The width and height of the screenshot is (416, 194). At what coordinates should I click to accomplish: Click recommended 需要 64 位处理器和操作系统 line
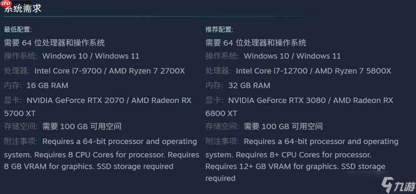256,42
